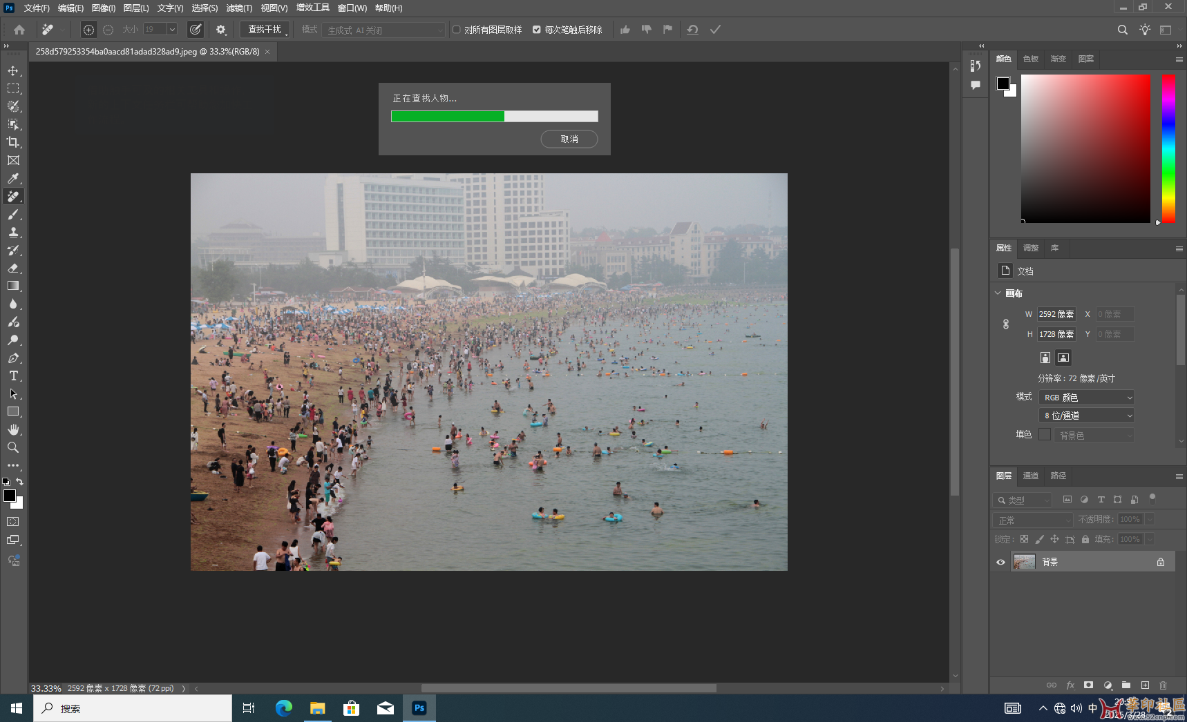This screenshot has height=722, width=1187.
Task: Open the 滤镜(T) menu
Action: (239, 8)
